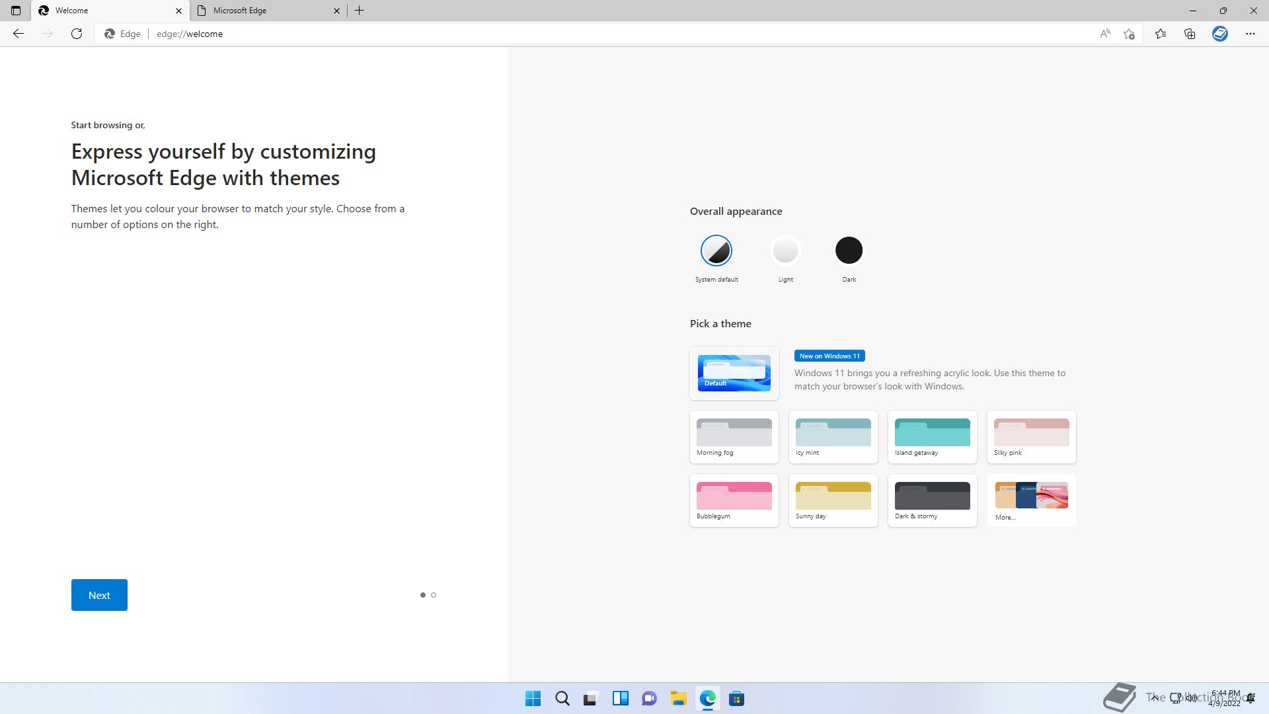Choose the Default Windows 11 theme

coord(734,374)
